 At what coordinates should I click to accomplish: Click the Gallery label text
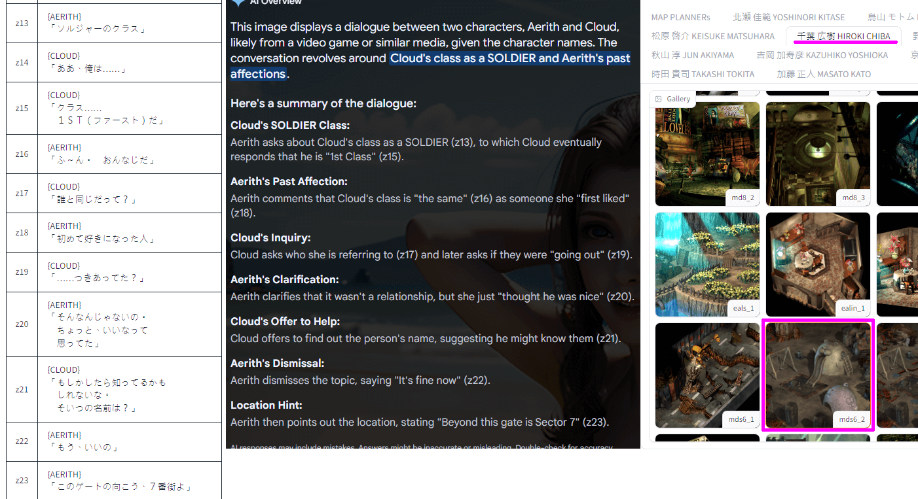click(678, 99)
